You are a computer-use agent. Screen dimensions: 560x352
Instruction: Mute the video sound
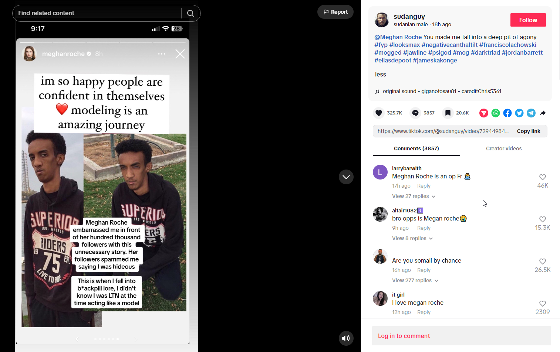click(x=346, y=338)
